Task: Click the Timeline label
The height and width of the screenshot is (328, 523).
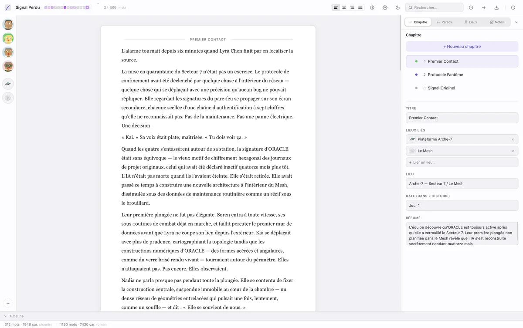Action: click(x=16, y=316)
